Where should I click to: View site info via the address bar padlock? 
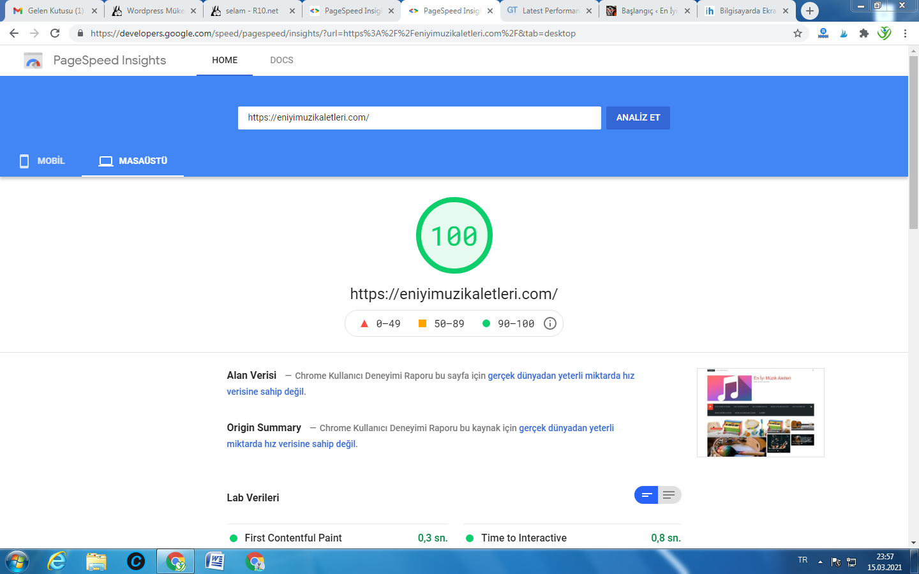(x=80, y=33)
